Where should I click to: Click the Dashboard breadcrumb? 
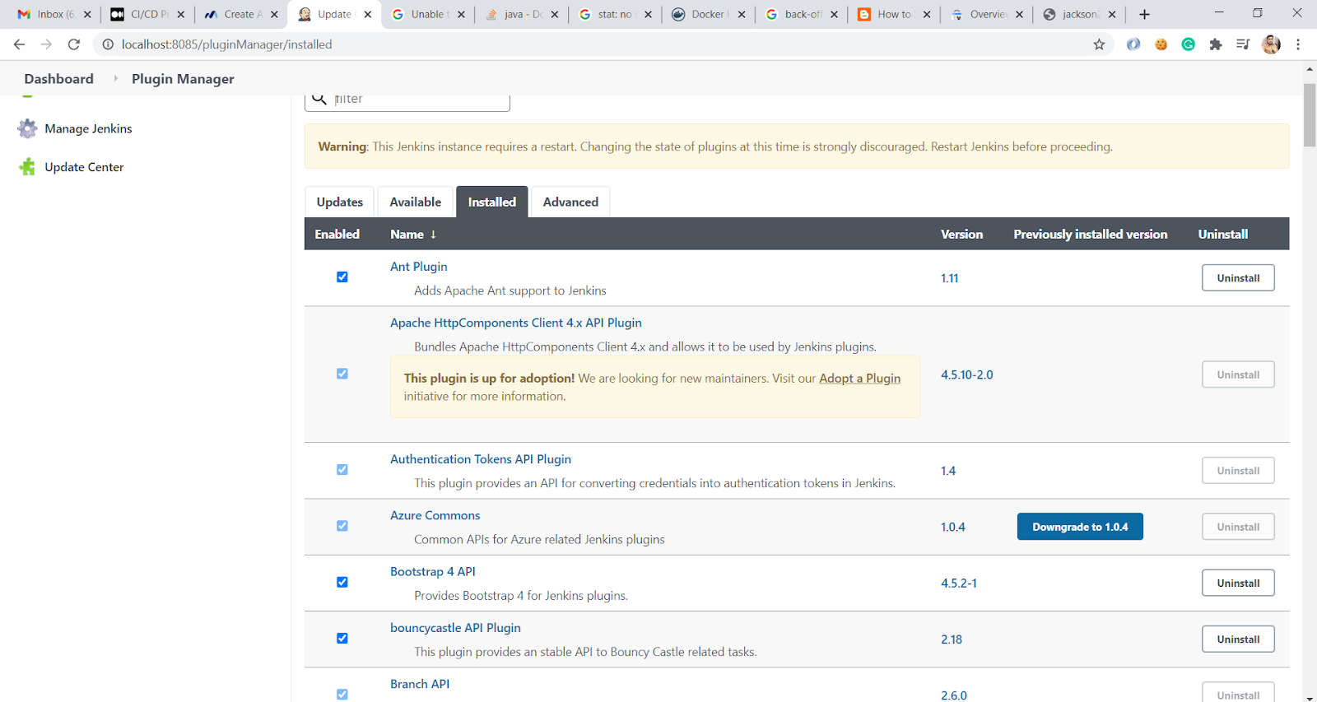pos(59,79)
